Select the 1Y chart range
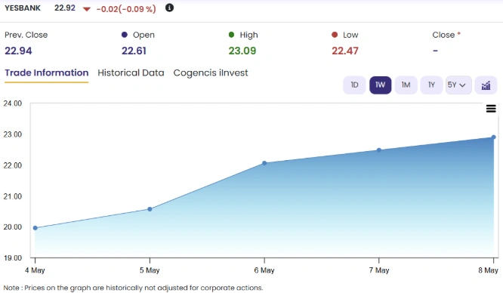This screenshot has width=503, height=293. tap(431, 85)
